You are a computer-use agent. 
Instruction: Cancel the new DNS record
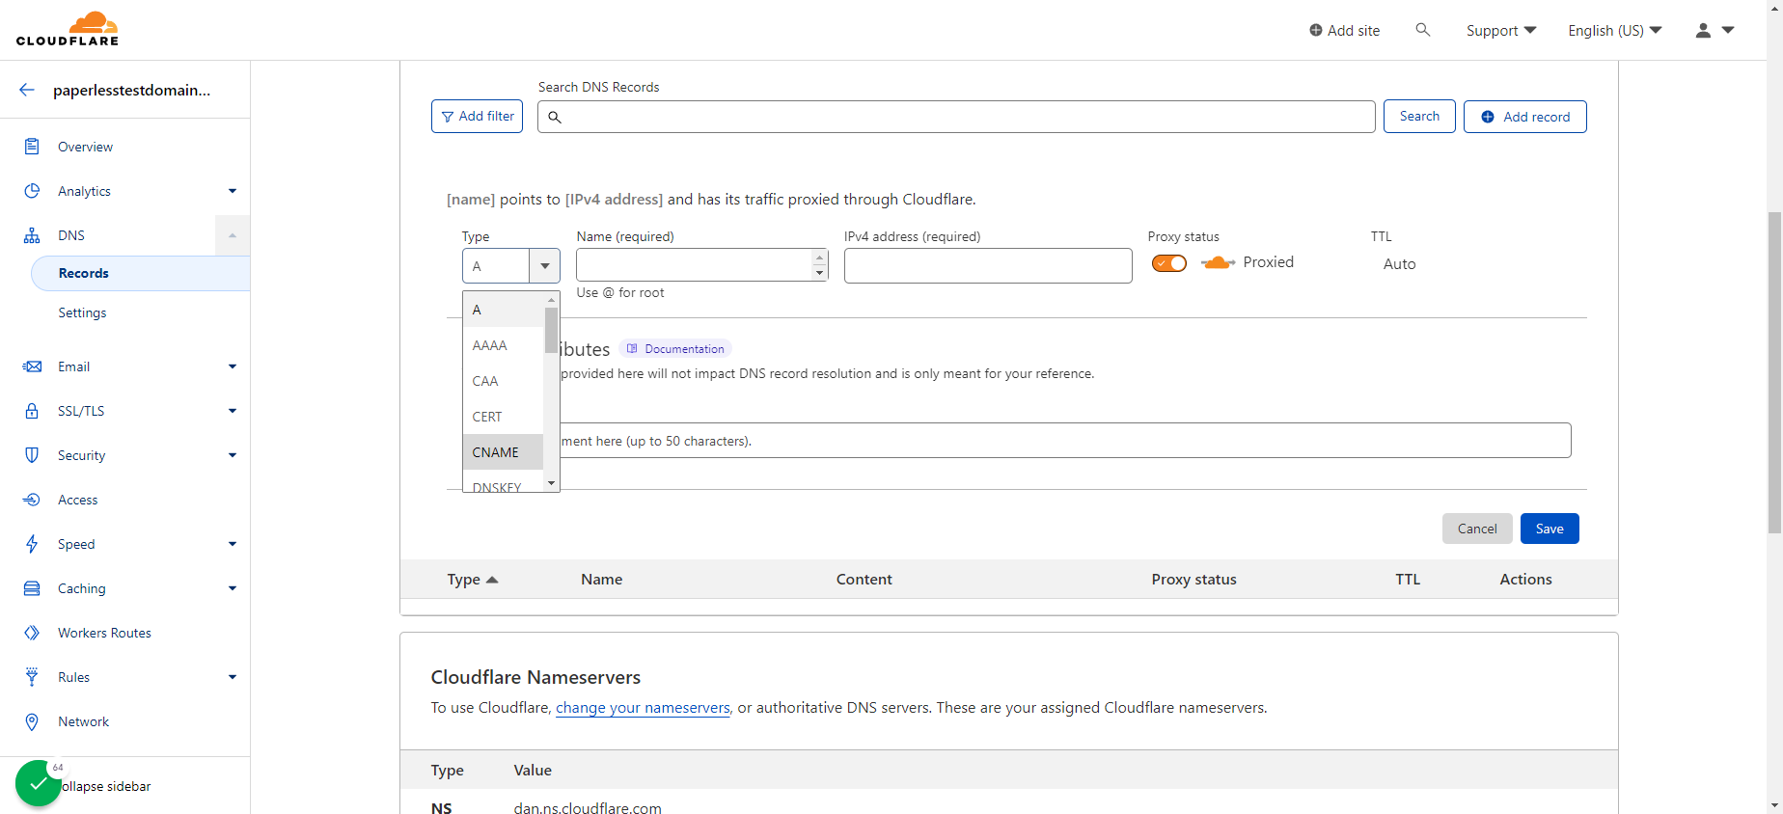coord(1477,529)
